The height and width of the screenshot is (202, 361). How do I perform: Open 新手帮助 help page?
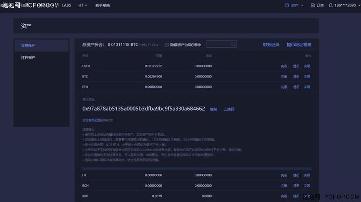tap(102, 5)
